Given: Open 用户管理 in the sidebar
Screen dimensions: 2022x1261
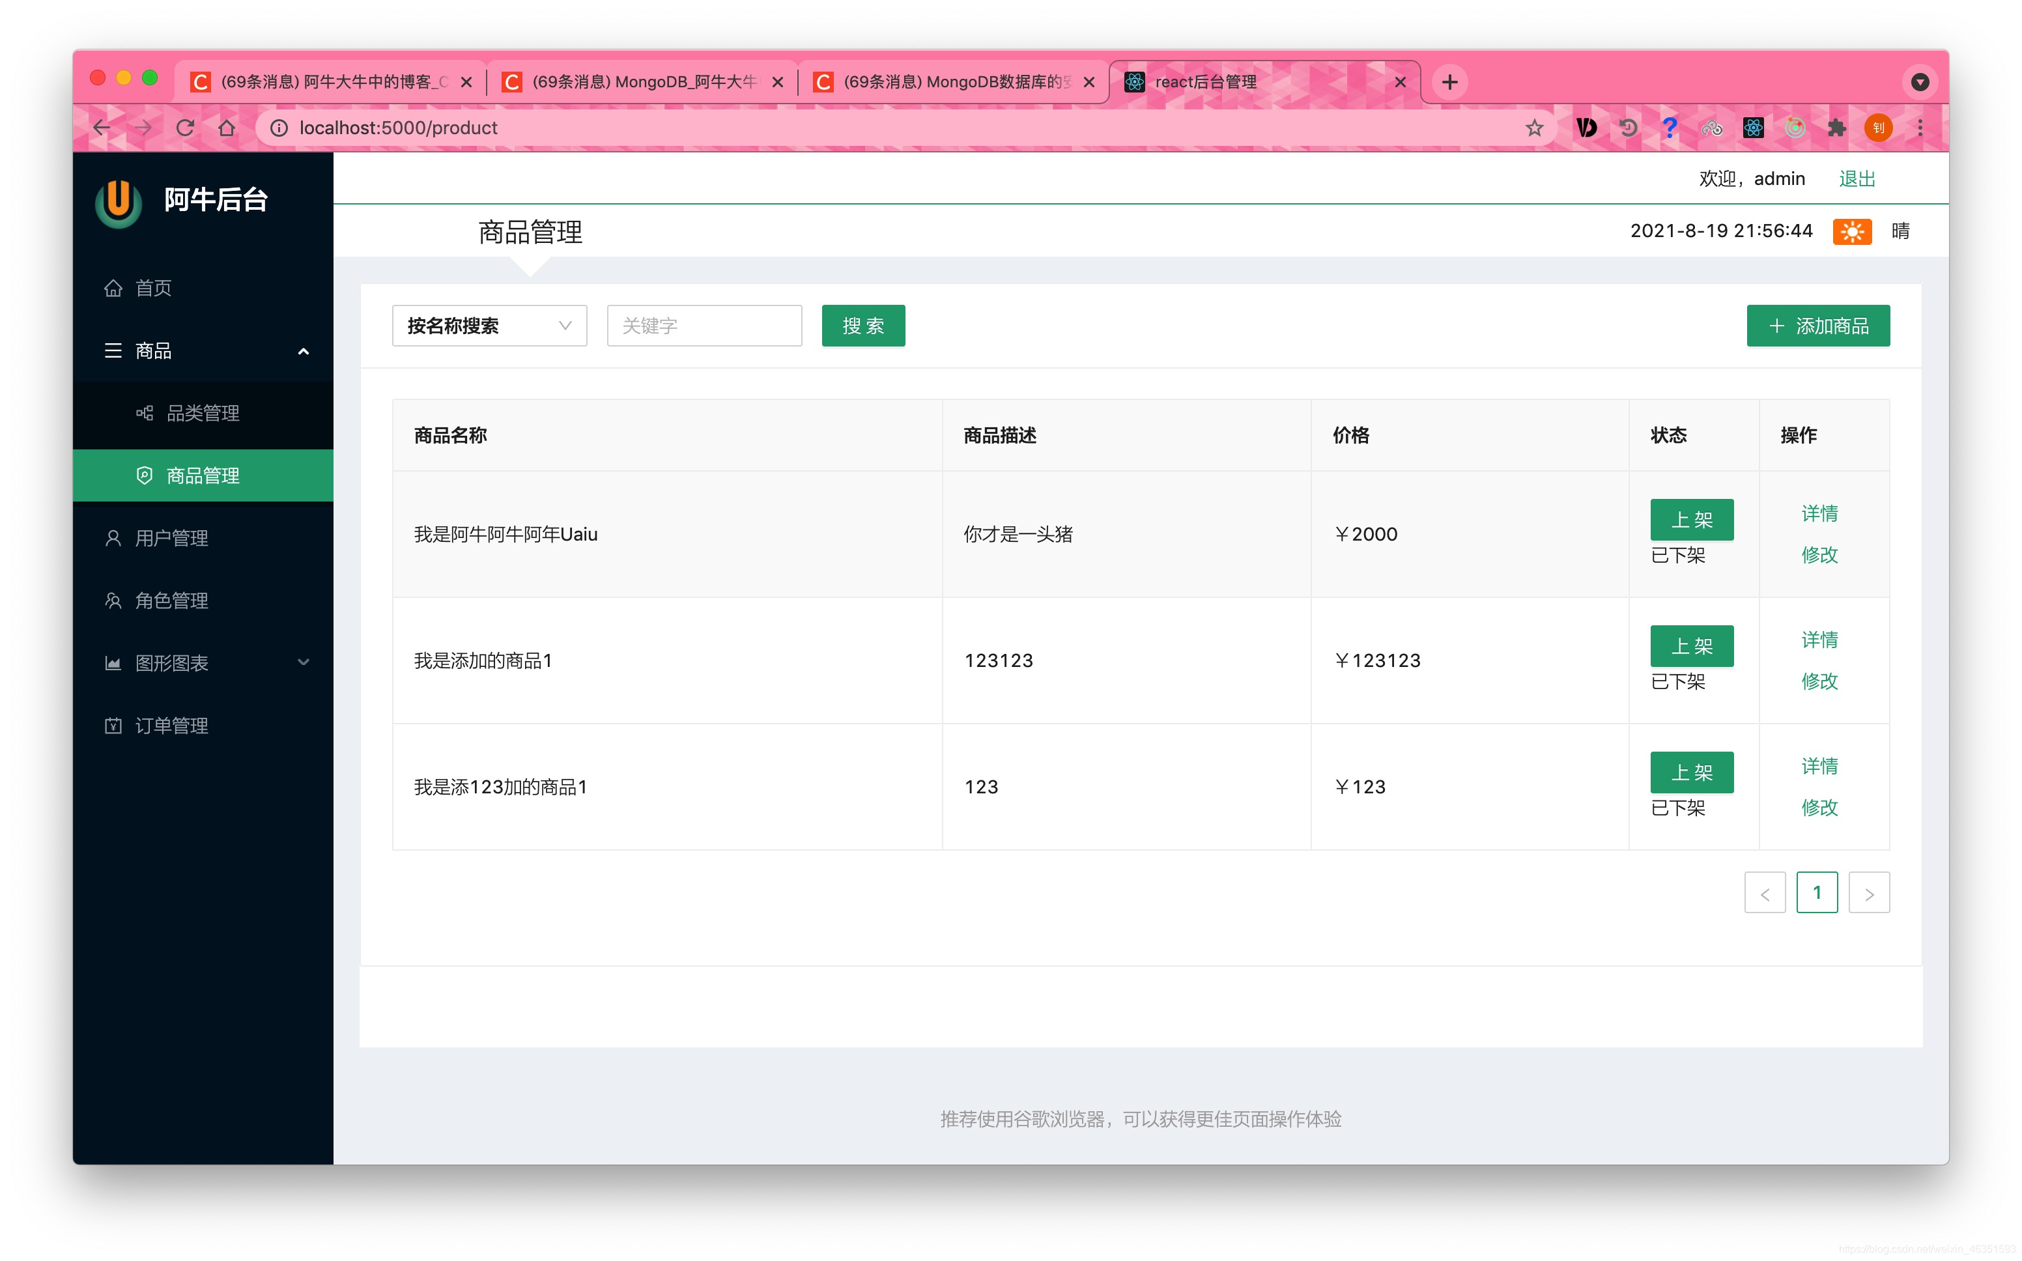Looking at the screenshot, I should 203,538.
